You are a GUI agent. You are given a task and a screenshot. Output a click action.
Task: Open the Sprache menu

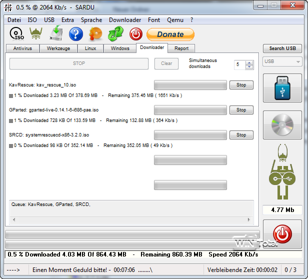coord(91,20)
